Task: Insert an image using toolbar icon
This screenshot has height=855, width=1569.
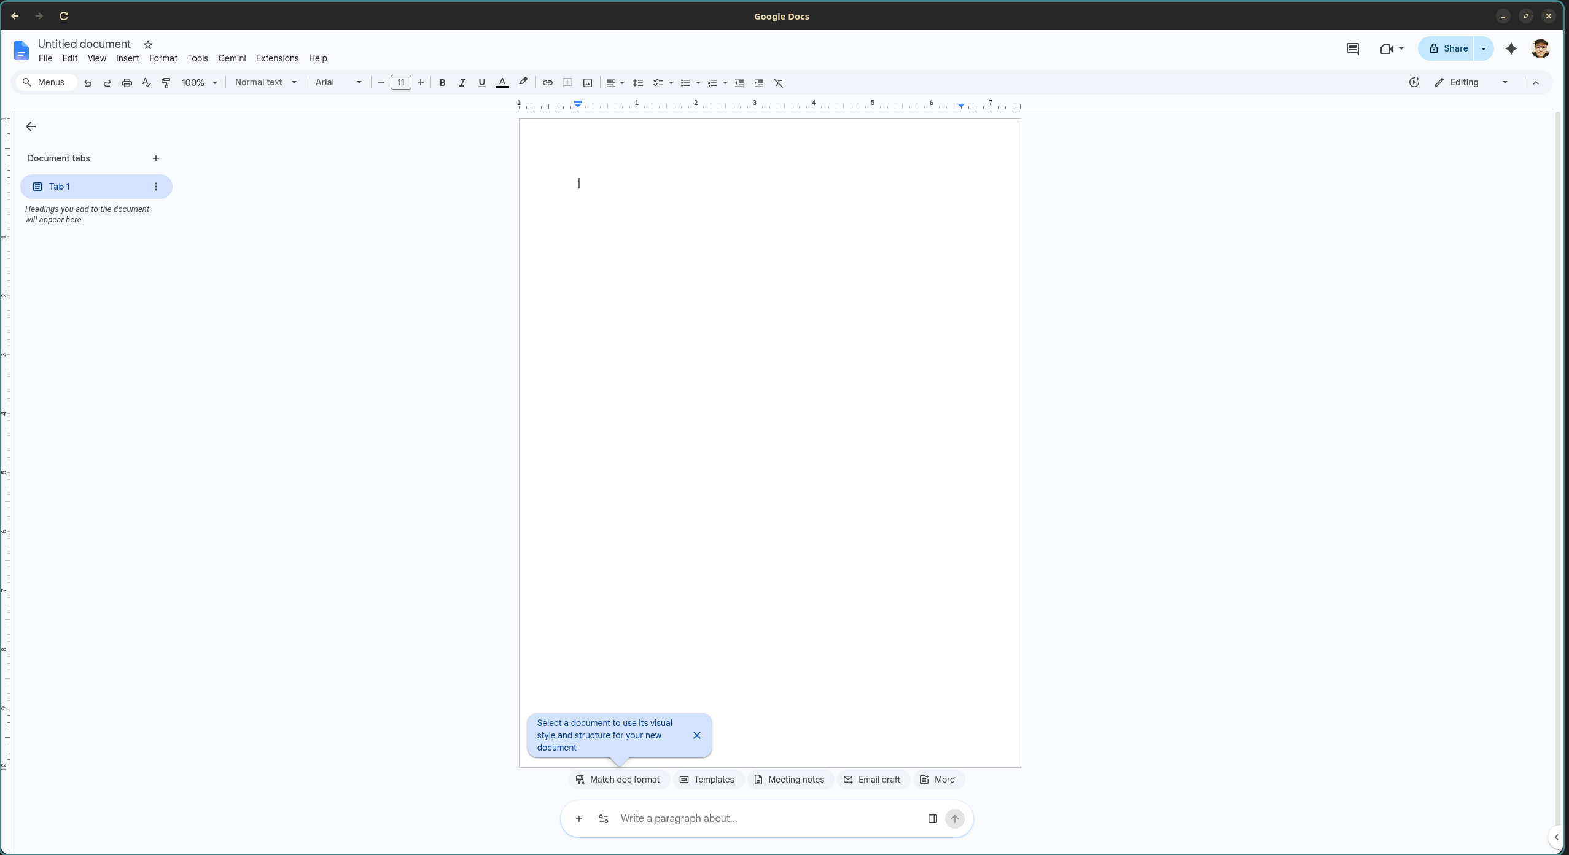Action: click(x=588, y=83)
